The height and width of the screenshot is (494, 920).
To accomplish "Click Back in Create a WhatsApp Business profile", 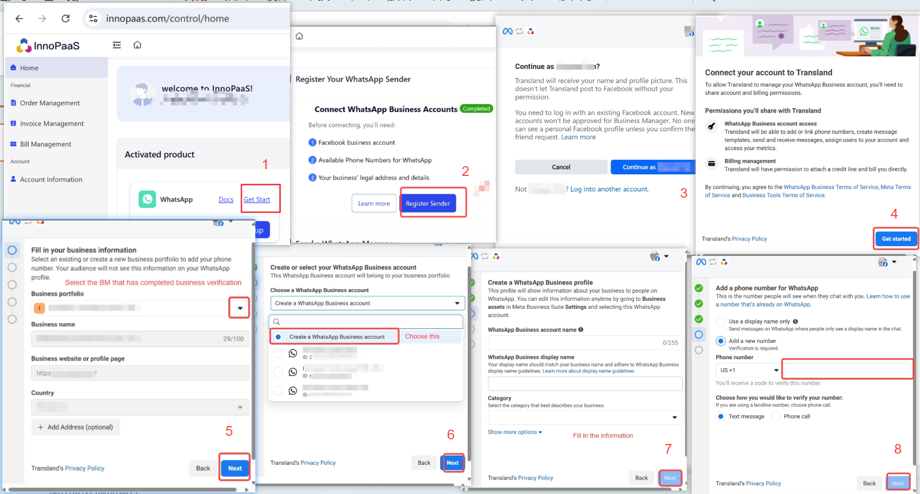I will click(x=642, y=478).
